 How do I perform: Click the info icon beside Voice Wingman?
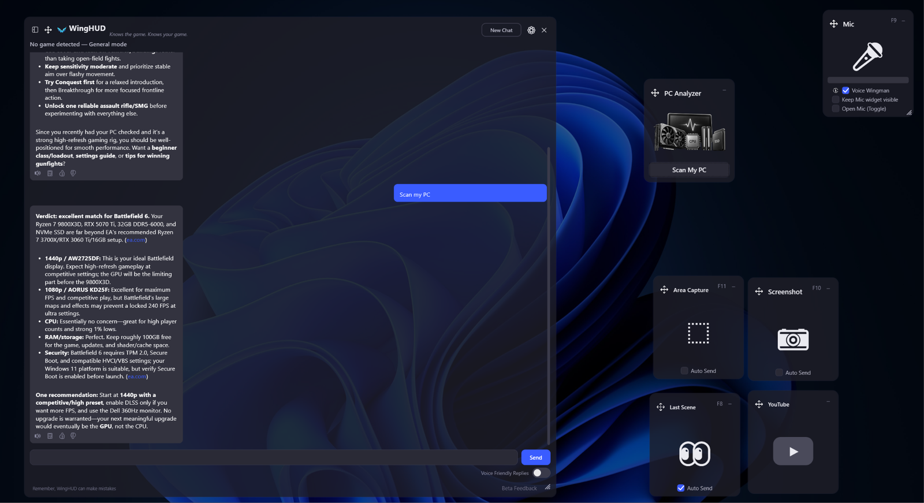pyautogui.click(x=836, y=91)
